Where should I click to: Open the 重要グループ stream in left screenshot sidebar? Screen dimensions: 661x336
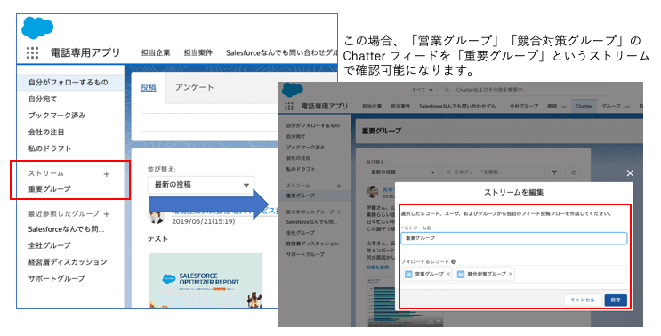(49, 189)
